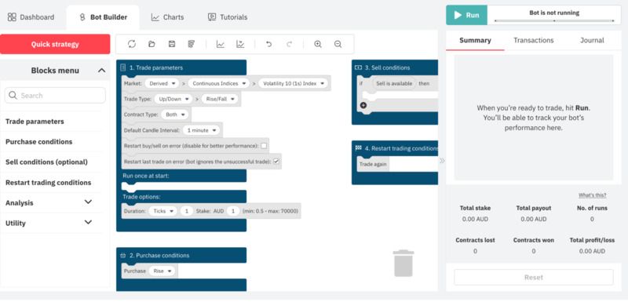The width and height of the screenshot is (628, 302).
Task: Click the plus icon in Sell conditions block
Action: pos(363,105)
